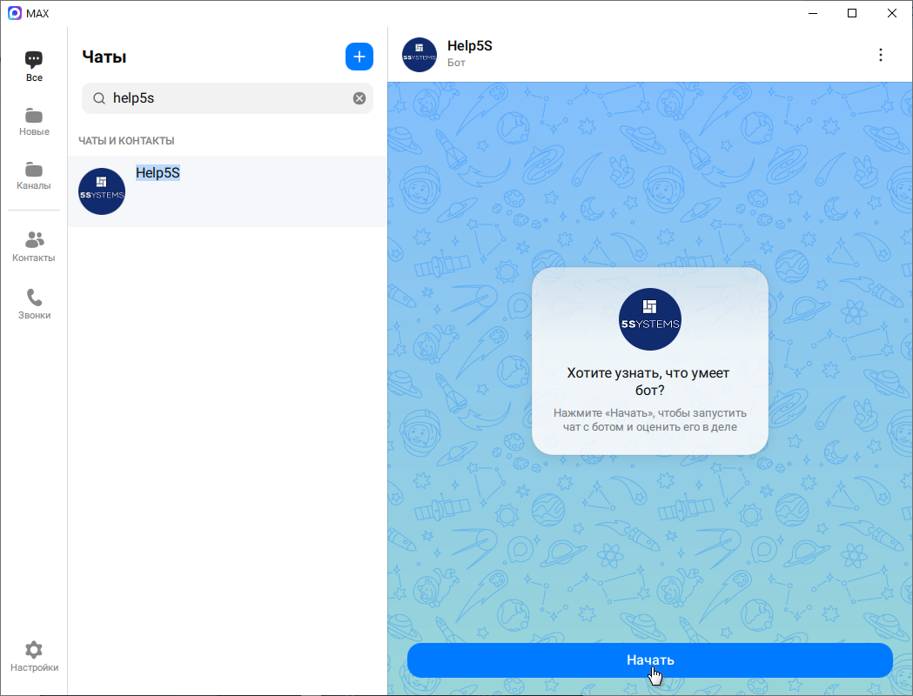Click the blue plus new chat button
This screenshot has height=696, width=913.
pos(359,57)
